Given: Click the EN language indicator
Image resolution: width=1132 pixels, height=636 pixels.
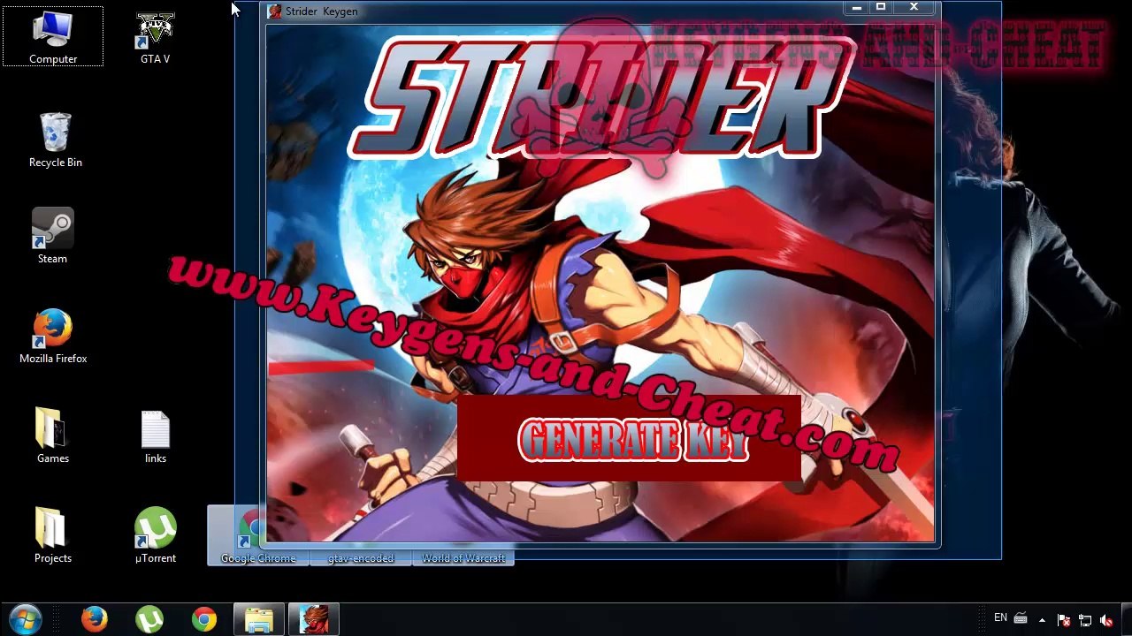Looking at the screenshot, I should point(1000,618).
